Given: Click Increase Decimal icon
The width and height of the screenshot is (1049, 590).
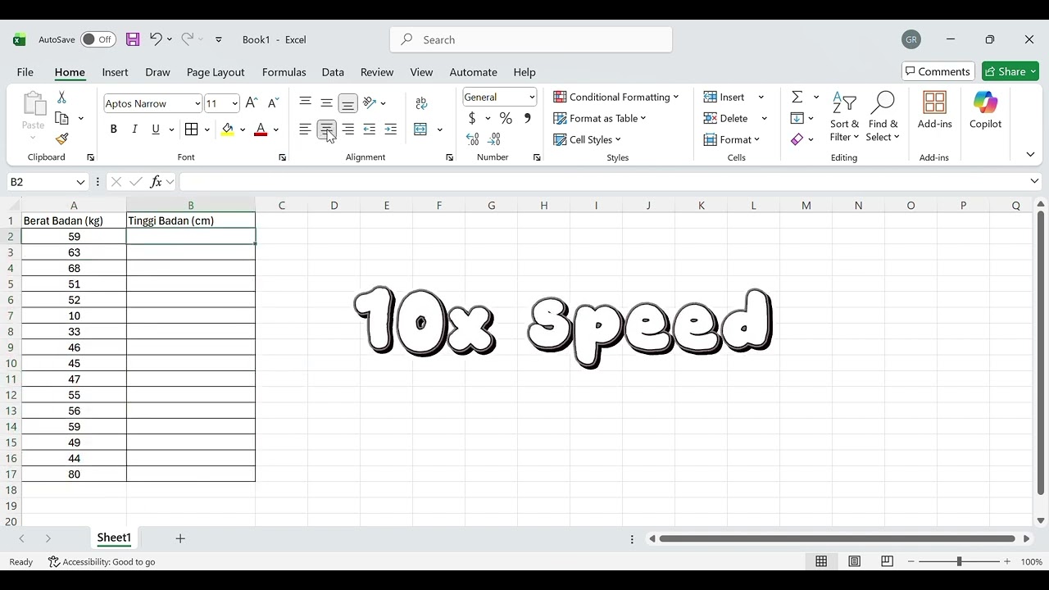Looking at the screenshot, I should [x=473, y=139].
